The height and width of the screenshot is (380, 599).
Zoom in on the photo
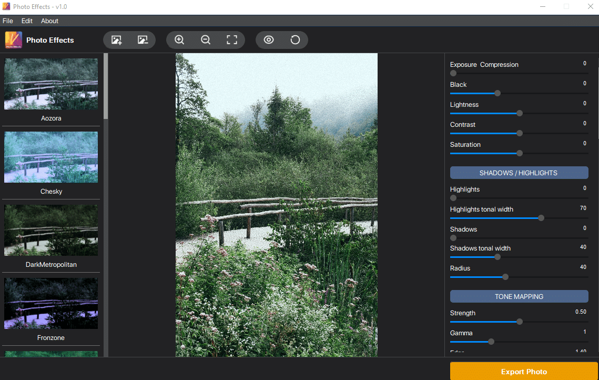(x=179, y=40)
